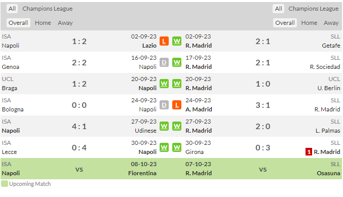
Task: Switch the right panel to Home matches
Action: 309,23
